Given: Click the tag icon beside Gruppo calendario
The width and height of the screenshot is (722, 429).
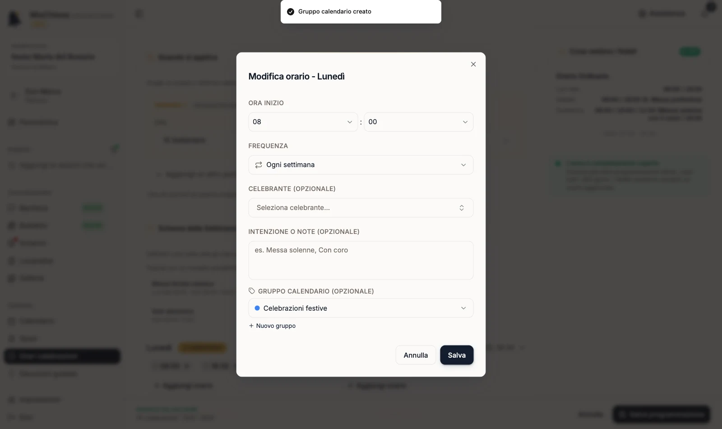Looking at the screenshot, I should point(252,291).
